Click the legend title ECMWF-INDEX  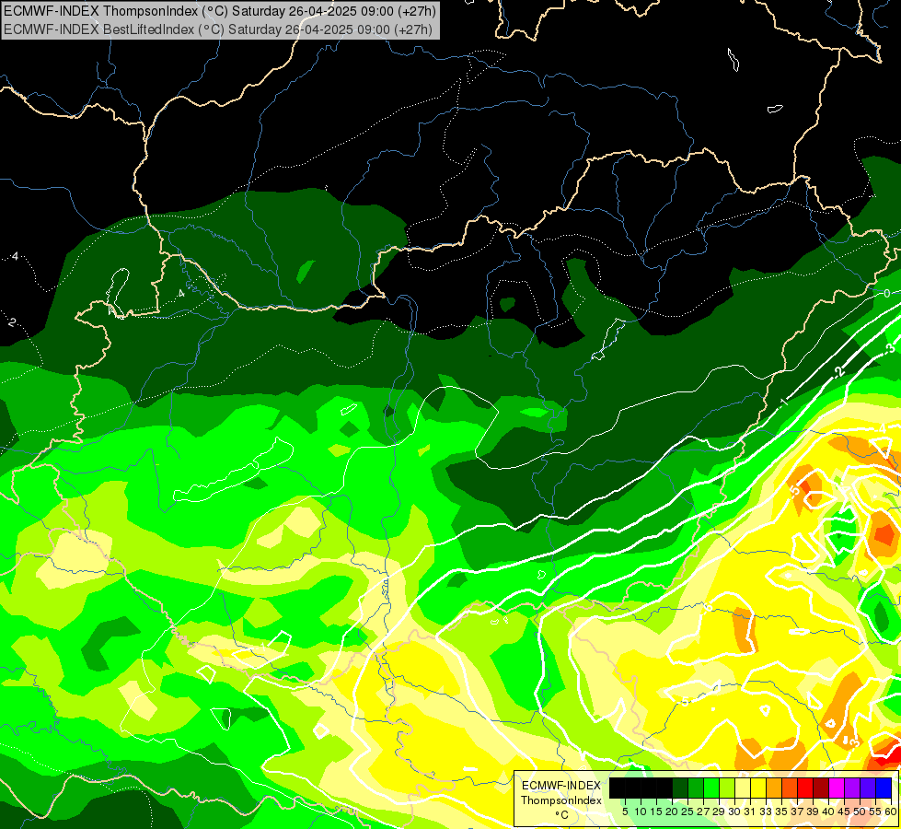pyautogui.click(x=561, y=786)
